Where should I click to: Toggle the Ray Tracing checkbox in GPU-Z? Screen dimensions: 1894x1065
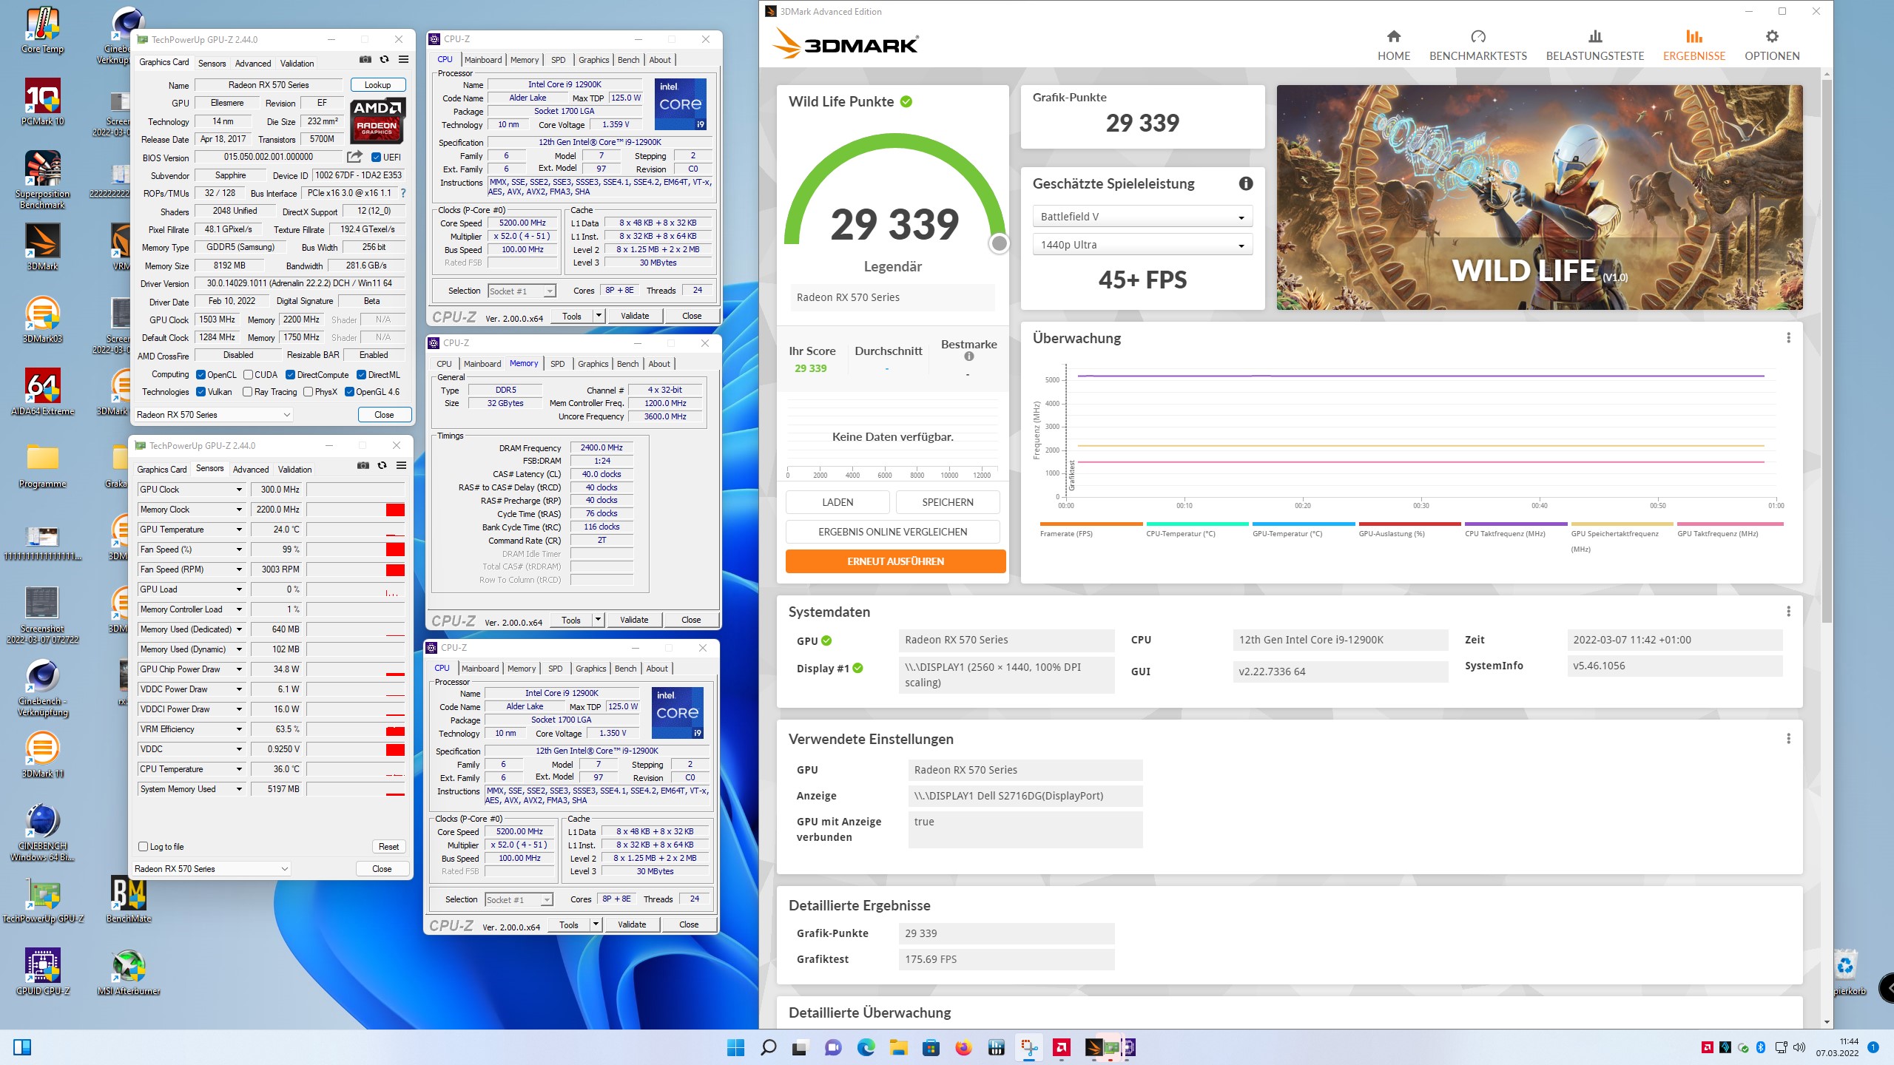tap(247, 392)
